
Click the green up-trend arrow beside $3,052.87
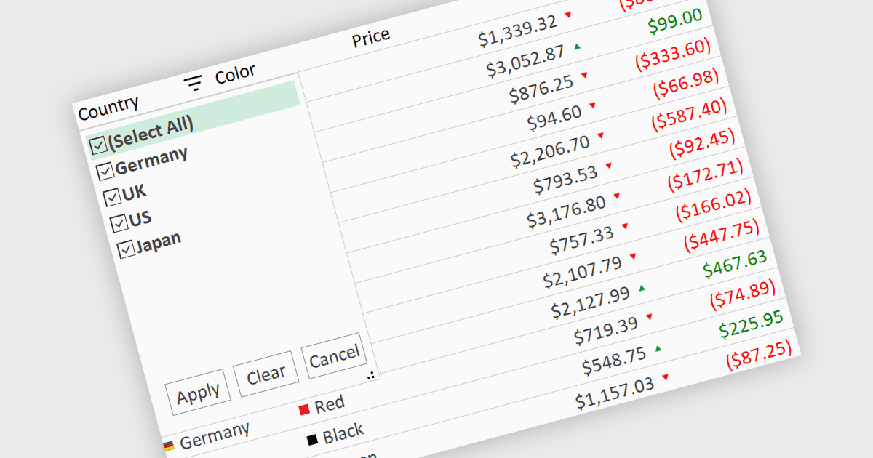(x=577, y=46)
